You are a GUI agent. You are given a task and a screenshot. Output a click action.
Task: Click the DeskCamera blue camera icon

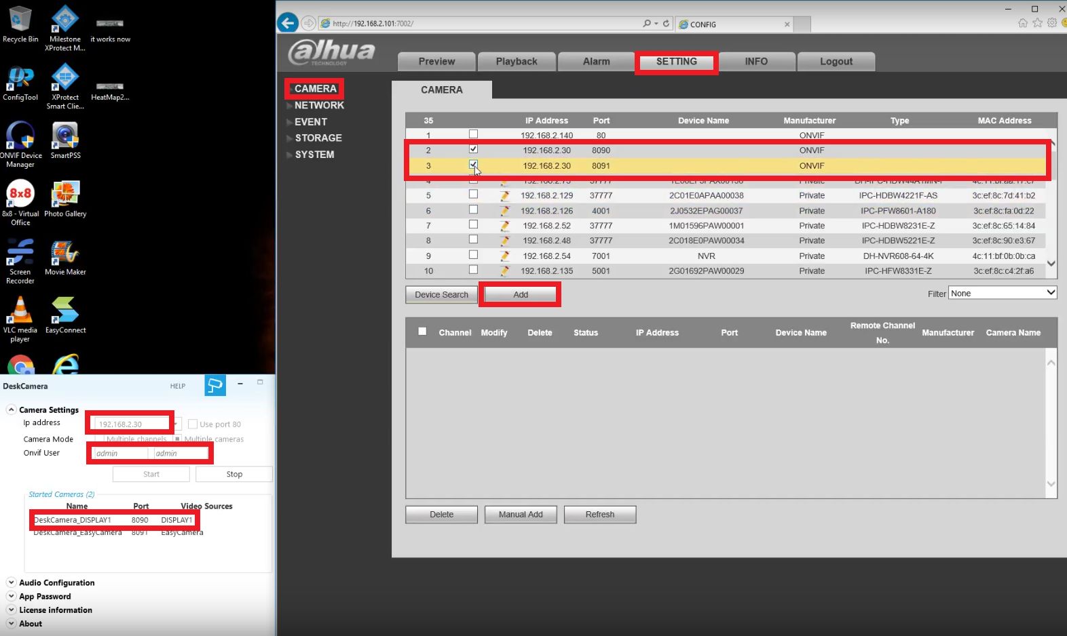coord(215,386)
